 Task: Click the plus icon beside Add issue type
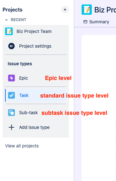(x=11, y=127)
